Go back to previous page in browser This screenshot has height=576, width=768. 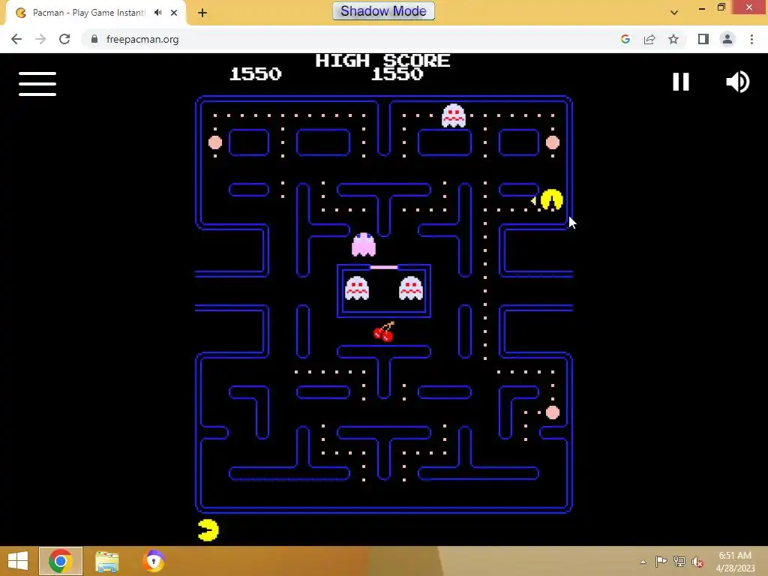16,39
